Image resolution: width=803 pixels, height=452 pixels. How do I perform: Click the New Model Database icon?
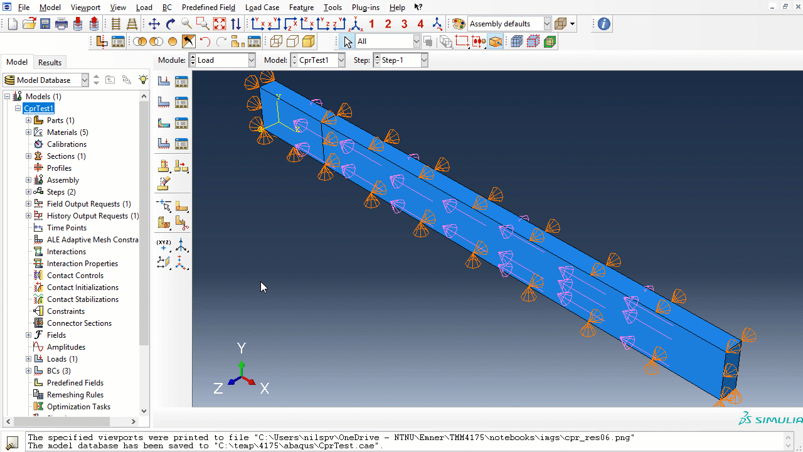13,24
